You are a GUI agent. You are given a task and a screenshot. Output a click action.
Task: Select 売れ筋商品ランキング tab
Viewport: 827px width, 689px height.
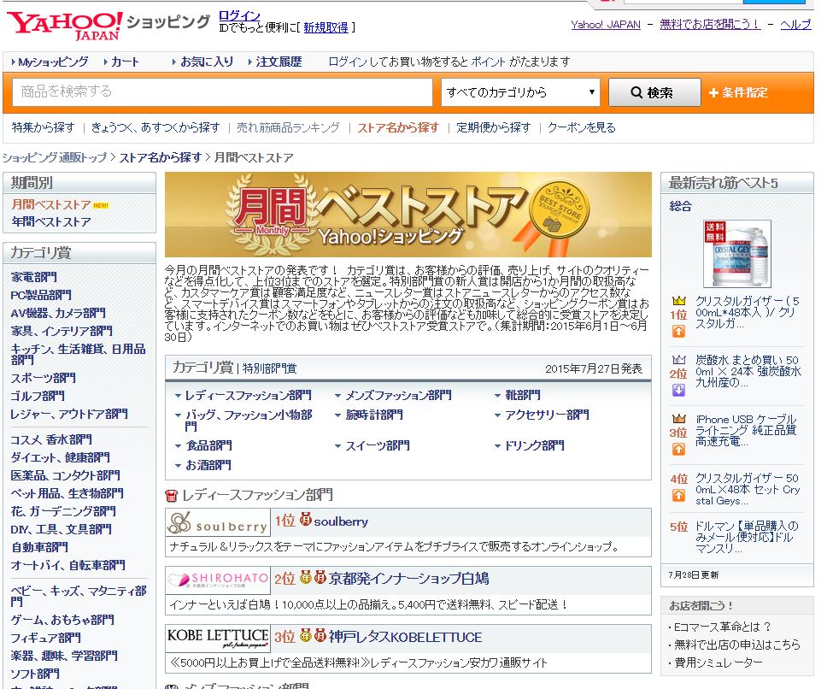point(288,127)
